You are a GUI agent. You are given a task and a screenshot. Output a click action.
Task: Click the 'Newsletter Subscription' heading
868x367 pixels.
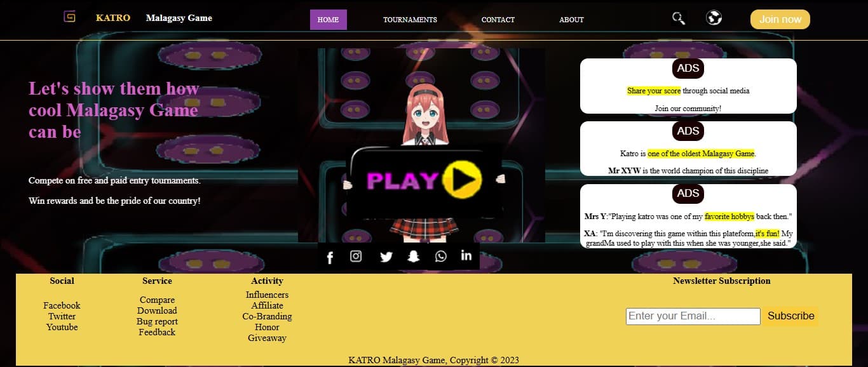tap(722, 281)
